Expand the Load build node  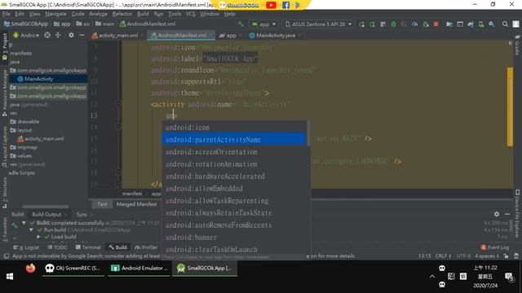(x=38, y=237)
